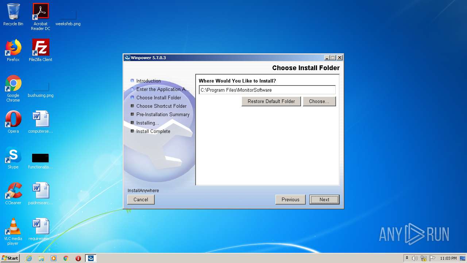The width and height of the screenshot is (467, 263).
Task: Select Winpower installer taskbar button
Action: [x=91, y=258]
